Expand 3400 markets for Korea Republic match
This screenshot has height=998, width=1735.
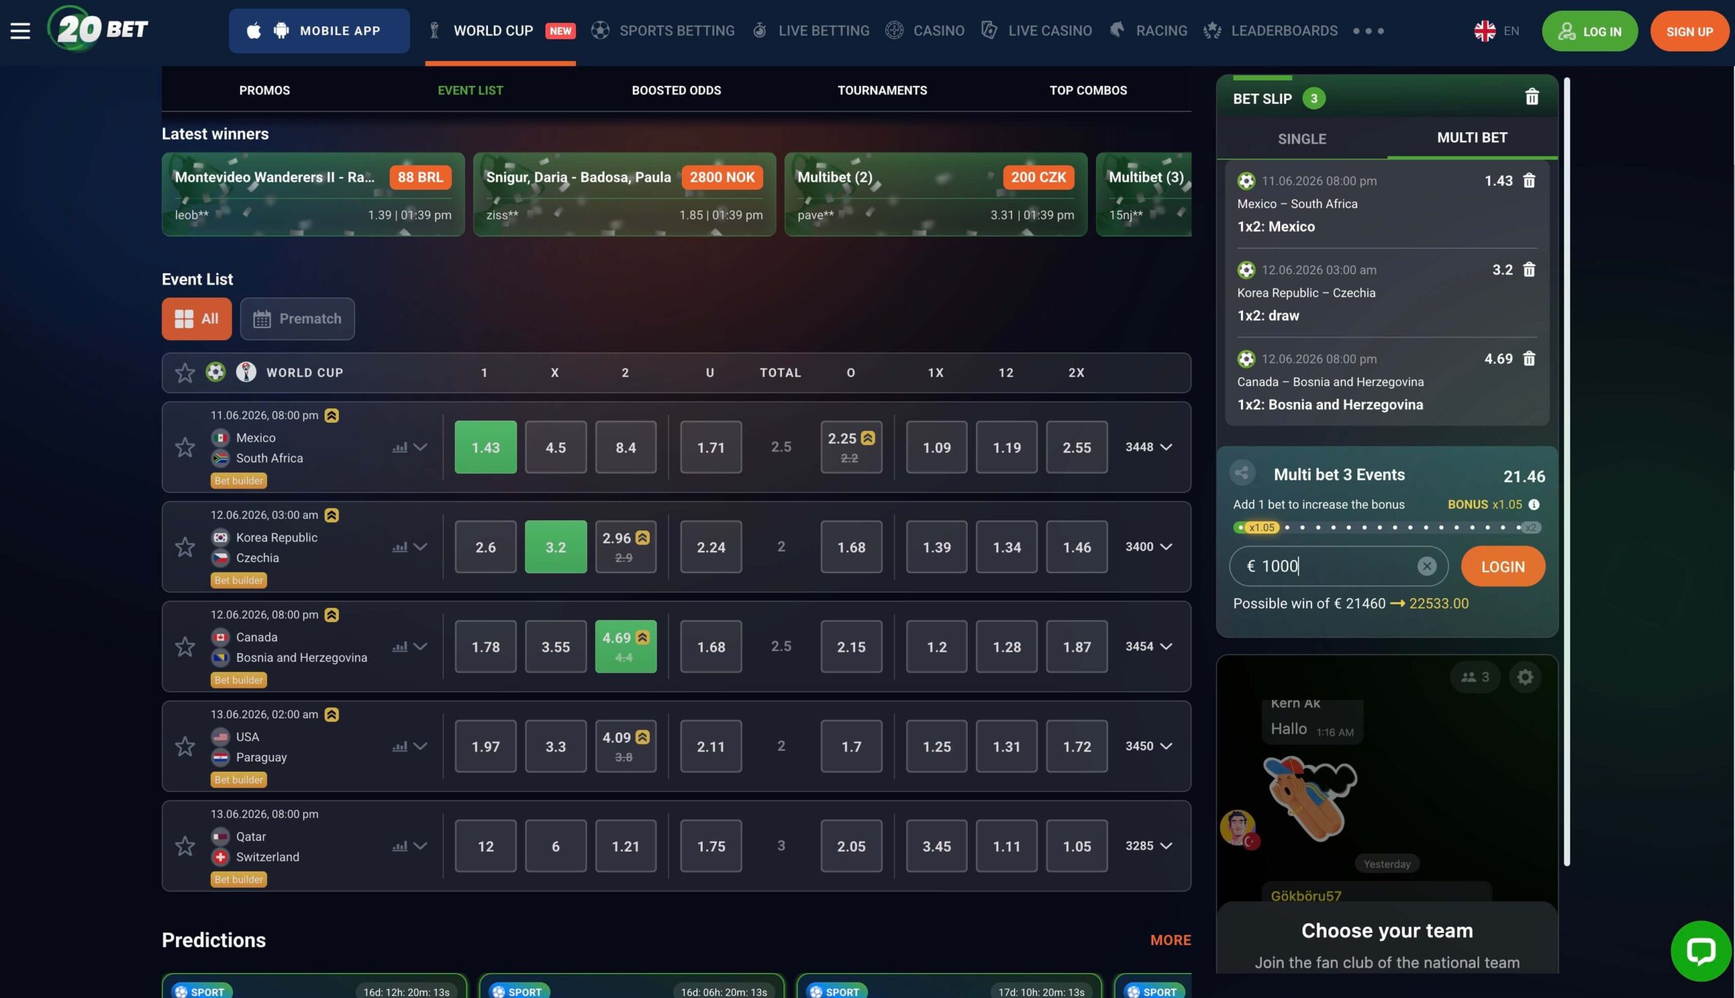point(1149,547)
